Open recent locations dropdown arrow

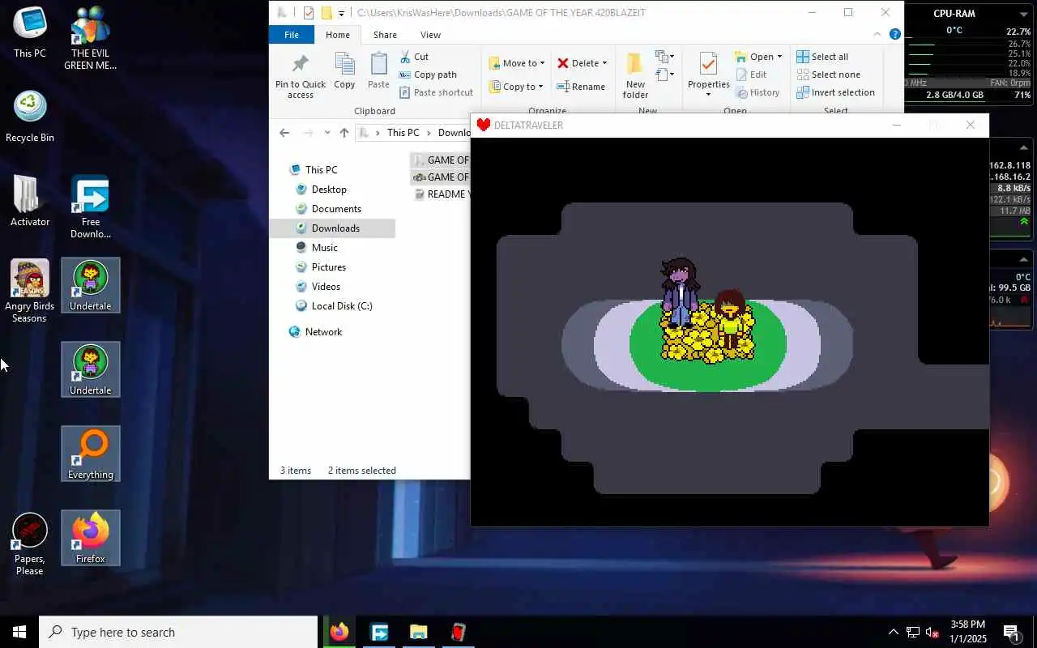327,133
